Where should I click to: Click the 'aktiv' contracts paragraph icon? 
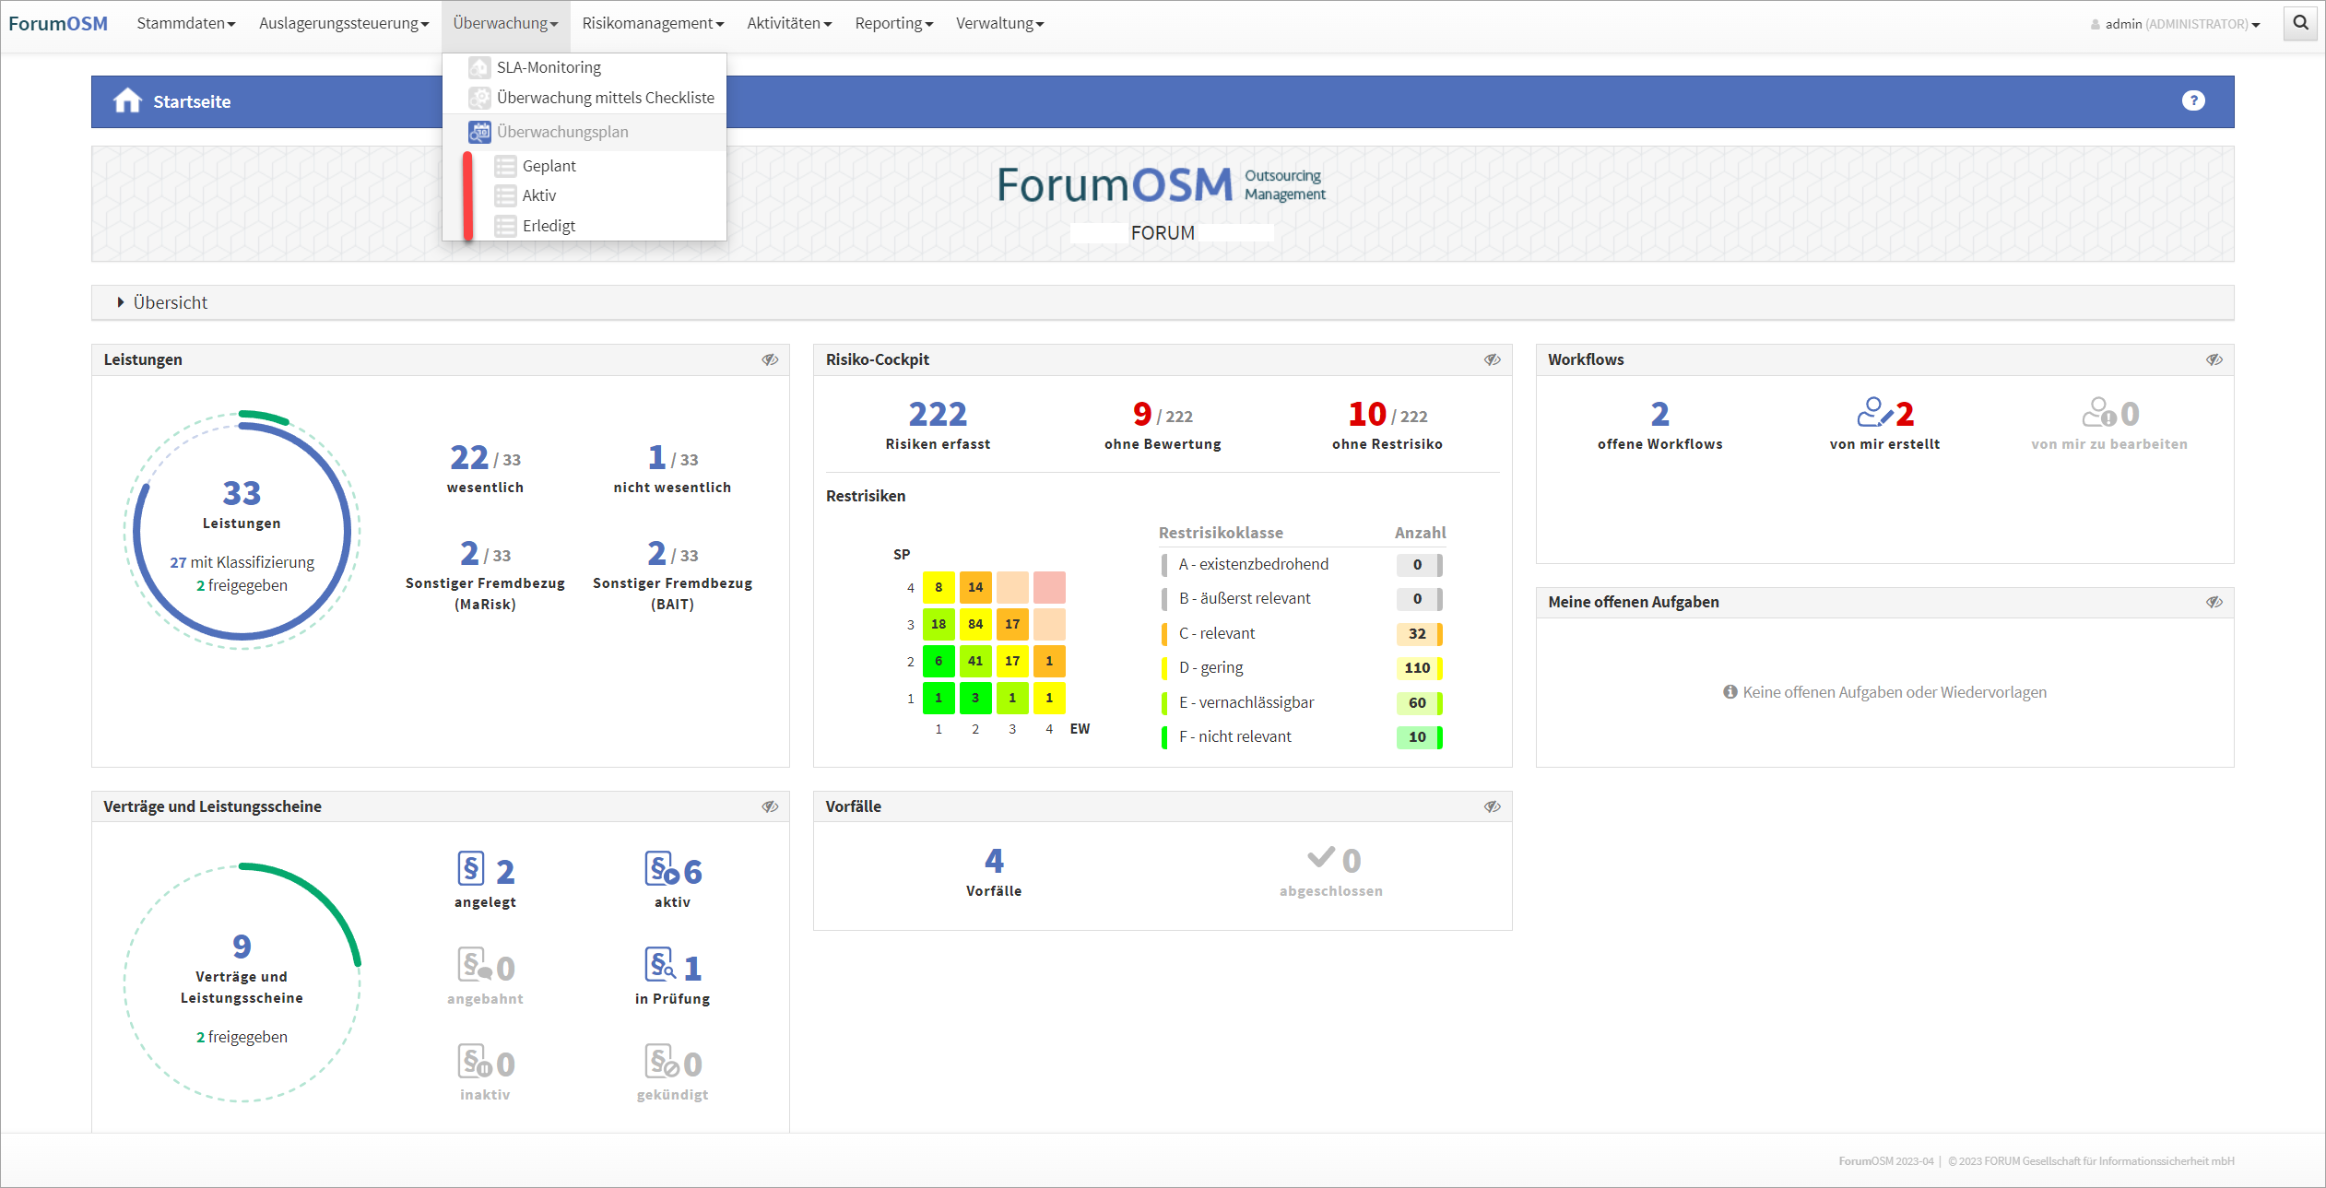[x=662, y=869]
